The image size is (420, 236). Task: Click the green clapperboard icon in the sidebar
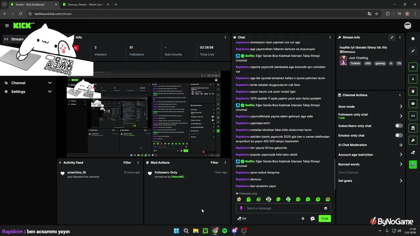point(413,164)
